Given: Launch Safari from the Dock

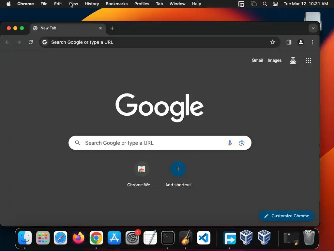Looking at the screenshot, I should pos(60,238).
